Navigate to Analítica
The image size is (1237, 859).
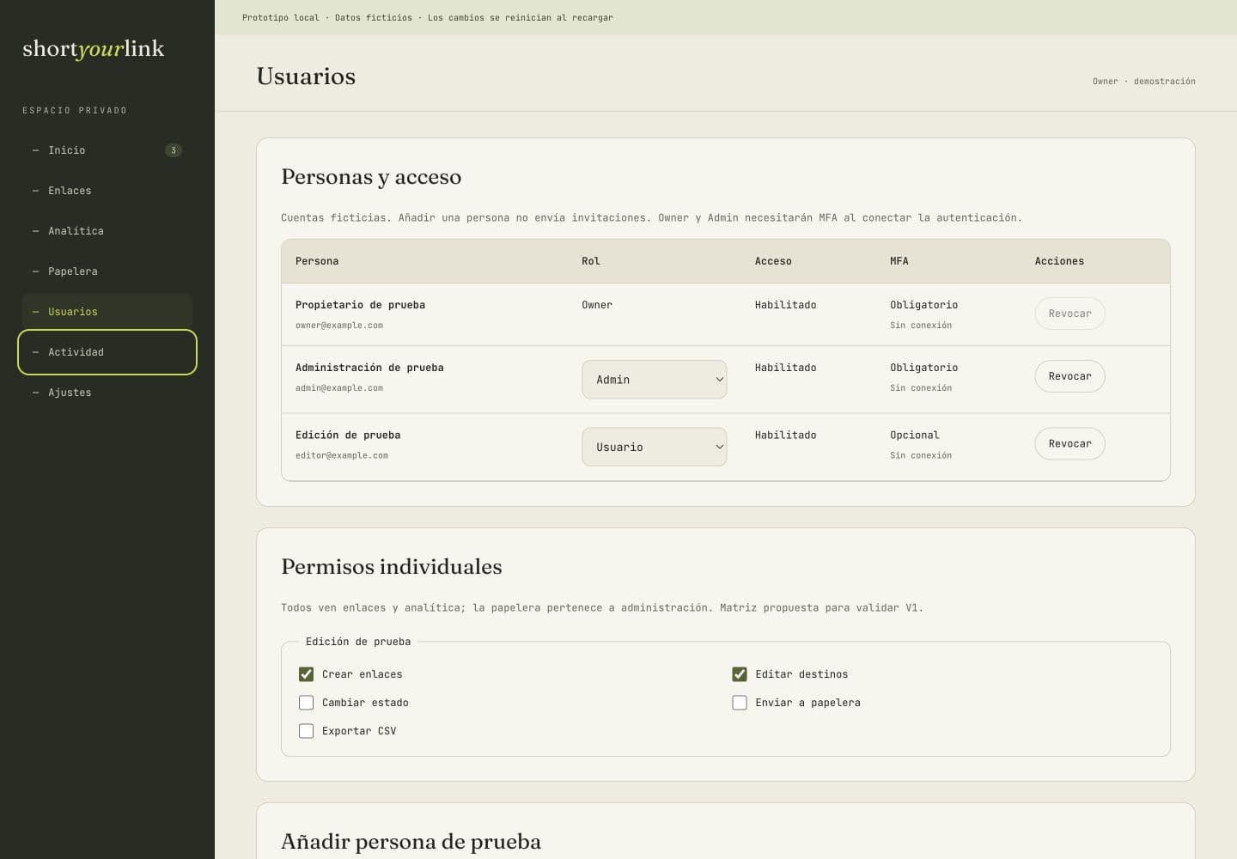click(107, 231)
